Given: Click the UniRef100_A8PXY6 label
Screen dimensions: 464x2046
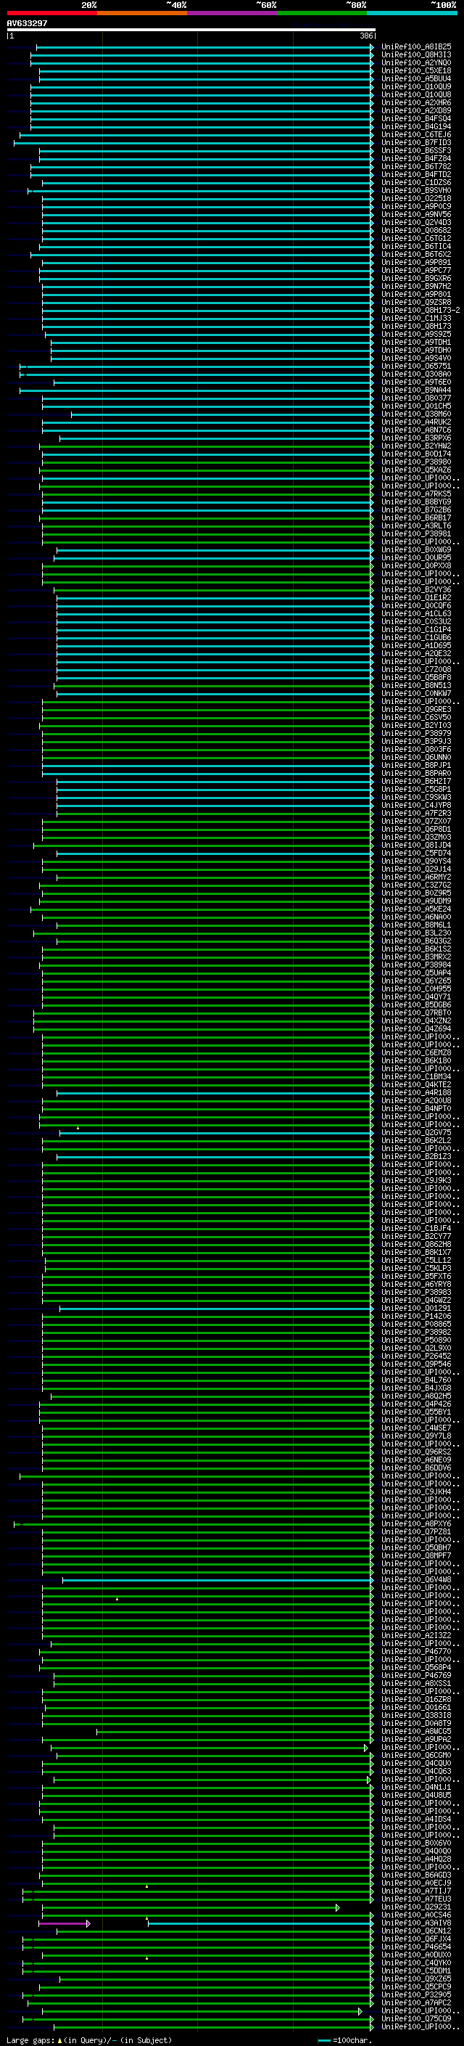Looking at the screenshot, I should pyautogui.click(x=416, y=1523).
